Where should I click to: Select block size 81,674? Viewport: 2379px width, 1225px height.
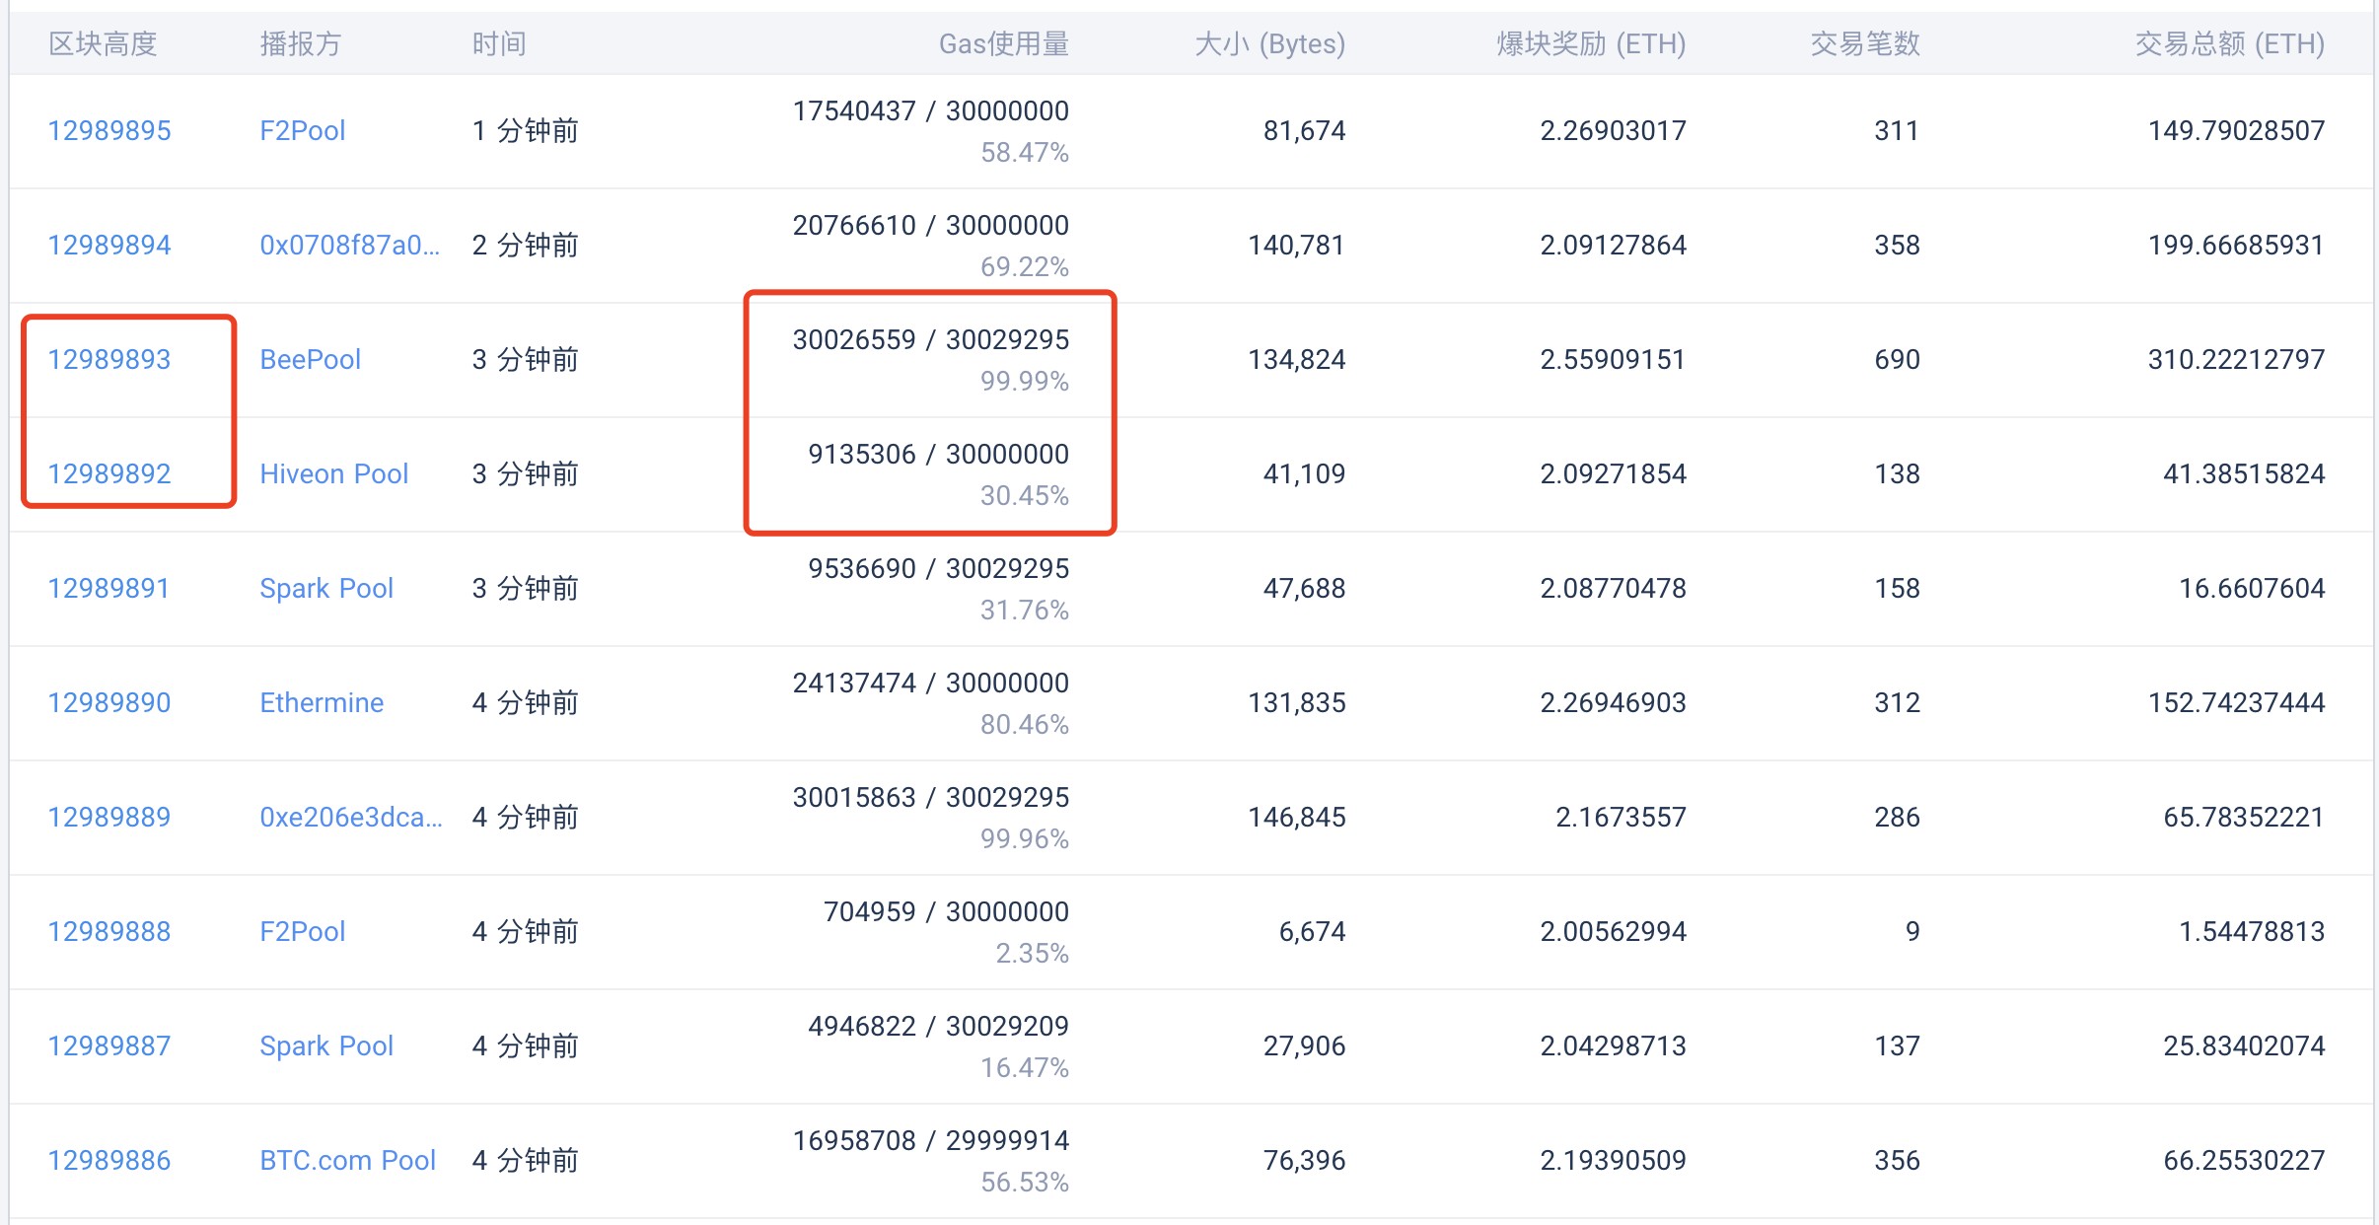pos(1305,130)
